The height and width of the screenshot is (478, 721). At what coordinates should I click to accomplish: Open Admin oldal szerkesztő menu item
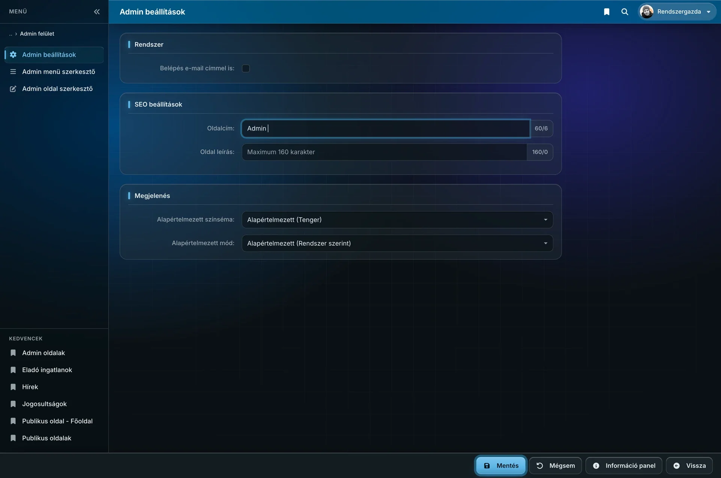click(54, 89)
